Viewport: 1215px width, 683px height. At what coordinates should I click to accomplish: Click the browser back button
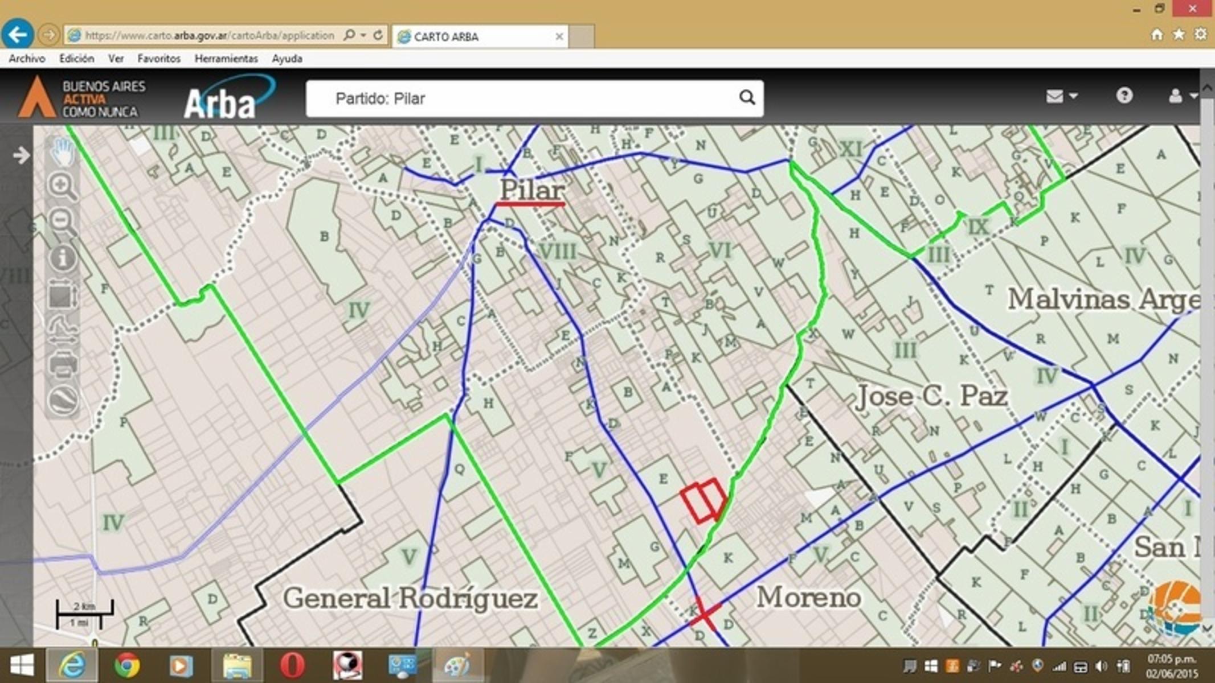pyautogui.click(x=18, y=35)
